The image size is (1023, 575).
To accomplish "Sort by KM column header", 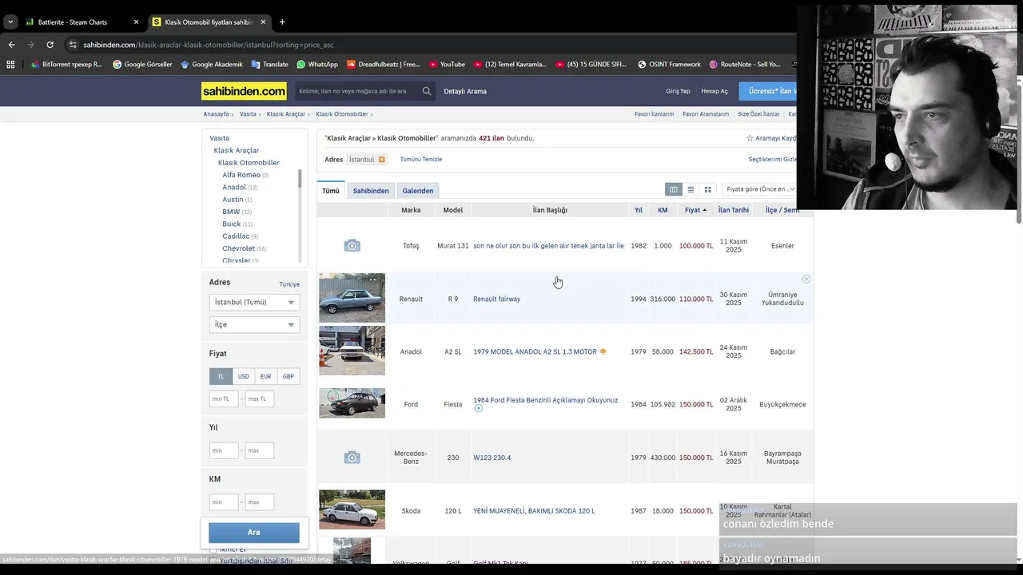I will tap(663, 210).
